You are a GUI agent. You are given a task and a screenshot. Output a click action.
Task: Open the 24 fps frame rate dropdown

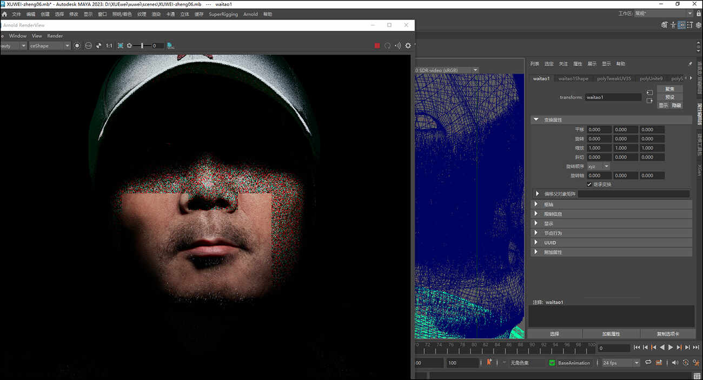(621, 363)
